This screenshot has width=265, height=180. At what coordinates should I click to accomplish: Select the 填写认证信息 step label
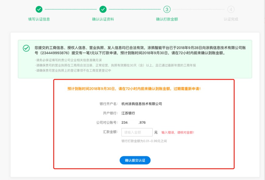point(39,19)
